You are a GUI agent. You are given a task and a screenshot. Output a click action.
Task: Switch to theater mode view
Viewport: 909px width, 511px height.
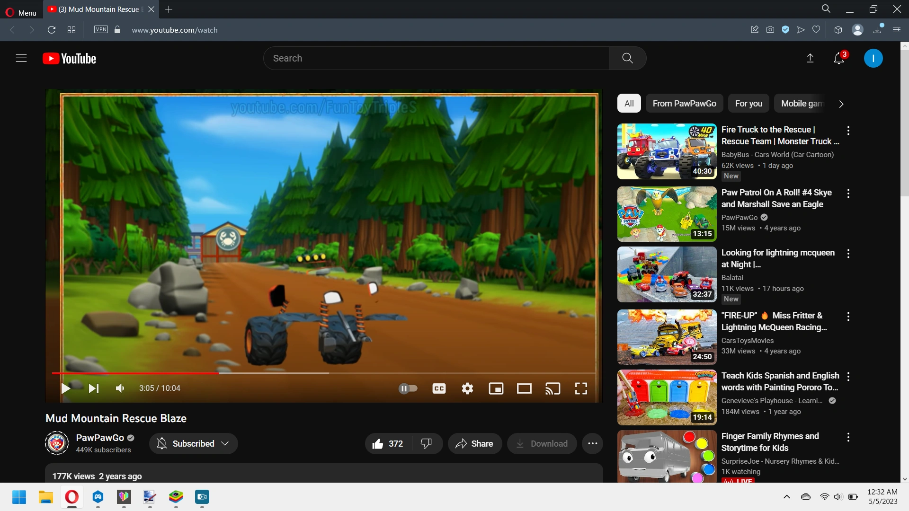(x=524, y=388)
